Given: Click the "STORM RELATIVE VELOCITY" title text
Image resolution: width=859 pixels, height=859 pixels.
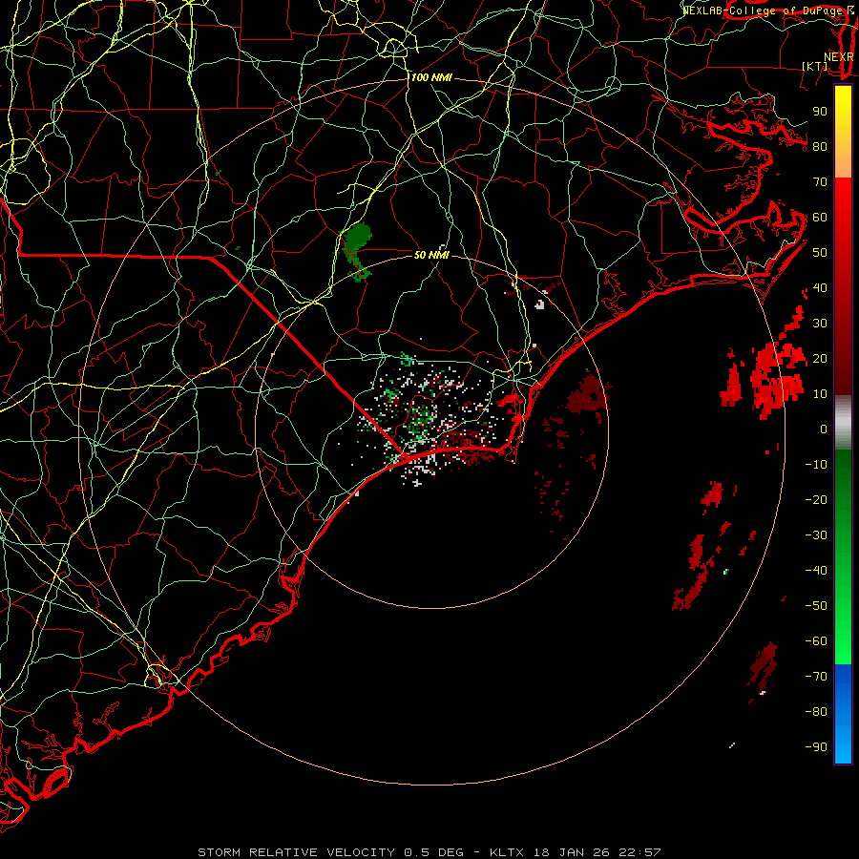Looking at the screenshot, I should coord(296,852).
